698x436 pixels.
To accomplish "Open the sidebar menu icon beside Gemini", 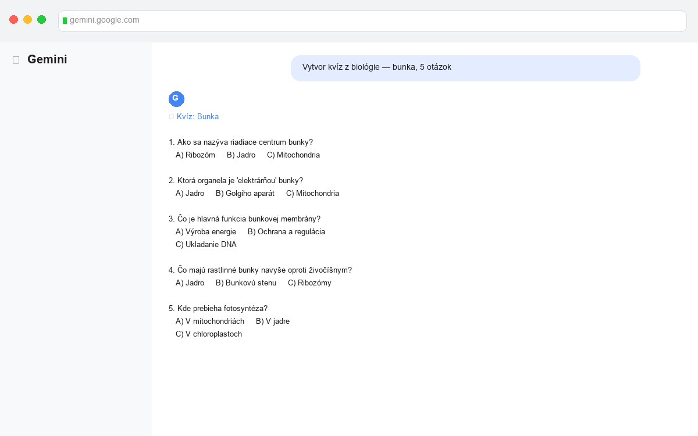I will click(x=16, y=59).
